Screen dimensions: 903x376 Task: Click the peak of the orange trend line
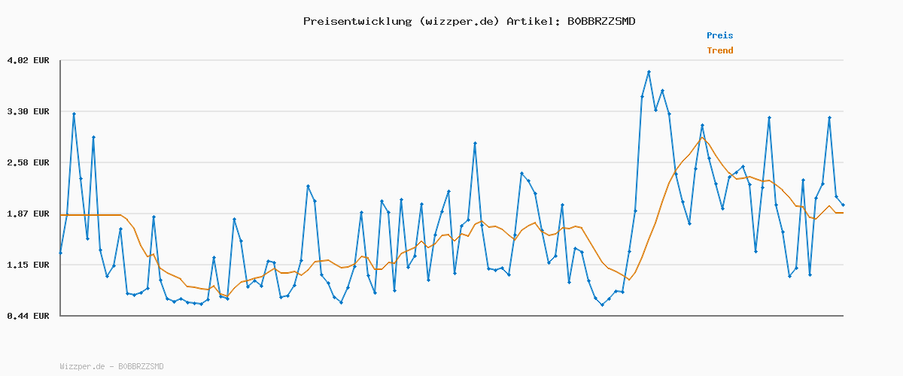coord(702,137)
